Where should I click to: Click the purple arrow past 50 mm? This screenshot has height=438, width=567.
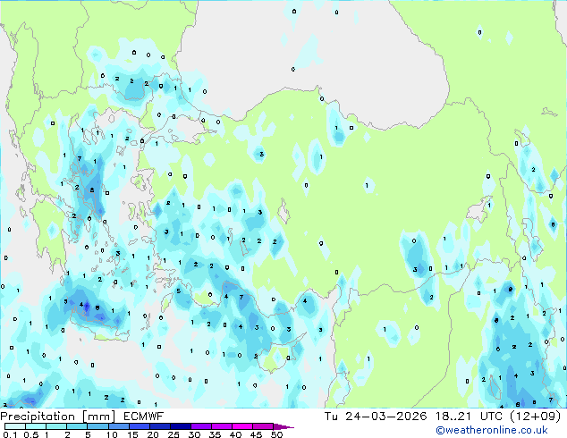pos(283,426)
